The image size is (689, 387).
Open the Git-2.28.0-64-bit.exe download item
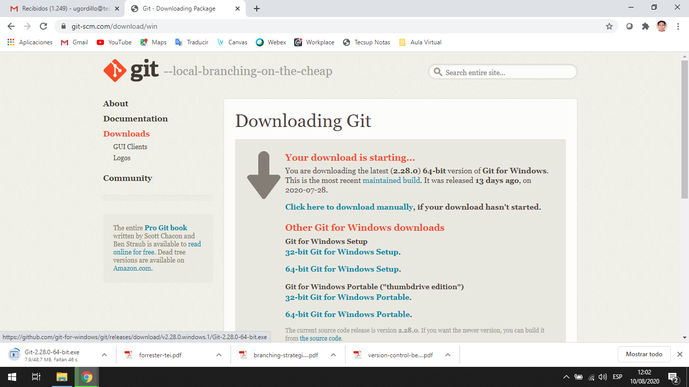click(52, 355)
